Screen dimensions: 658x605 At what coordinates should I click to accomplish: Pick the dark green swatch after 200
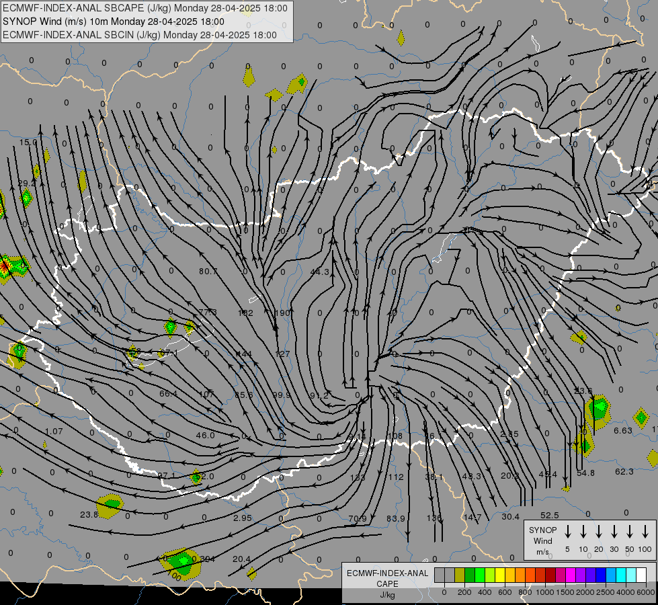pos(470,575)
